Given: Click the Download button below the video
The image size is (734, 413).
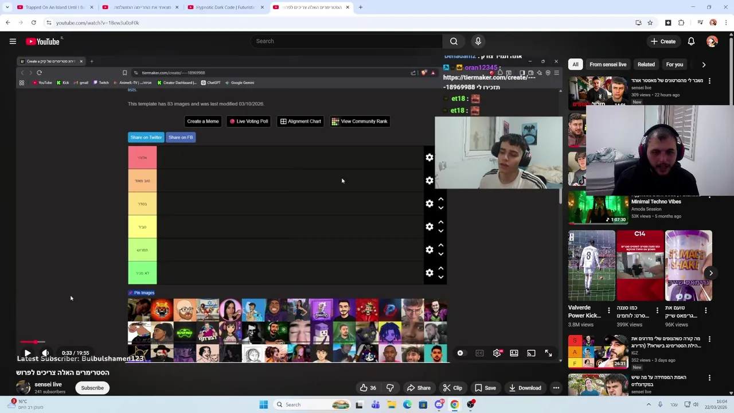Looking at the screenshot, I should 524,388.
